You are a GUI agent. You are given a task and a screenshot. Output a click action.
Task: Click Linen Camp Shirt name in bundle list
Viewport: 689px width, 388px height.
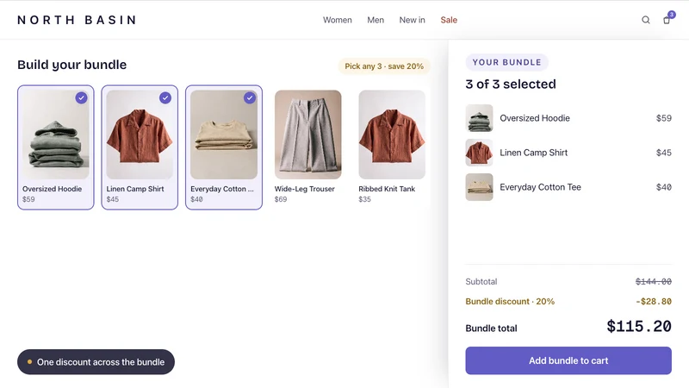[533, 153]
